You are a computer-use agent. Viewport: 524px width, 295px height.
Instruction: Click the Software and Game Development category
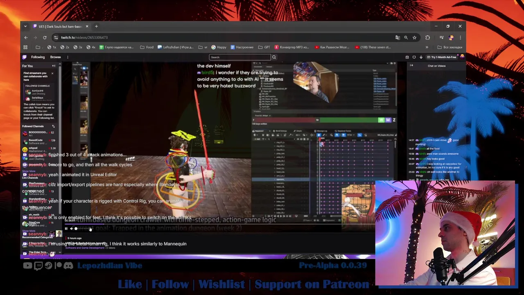click(x=85, y=248)
